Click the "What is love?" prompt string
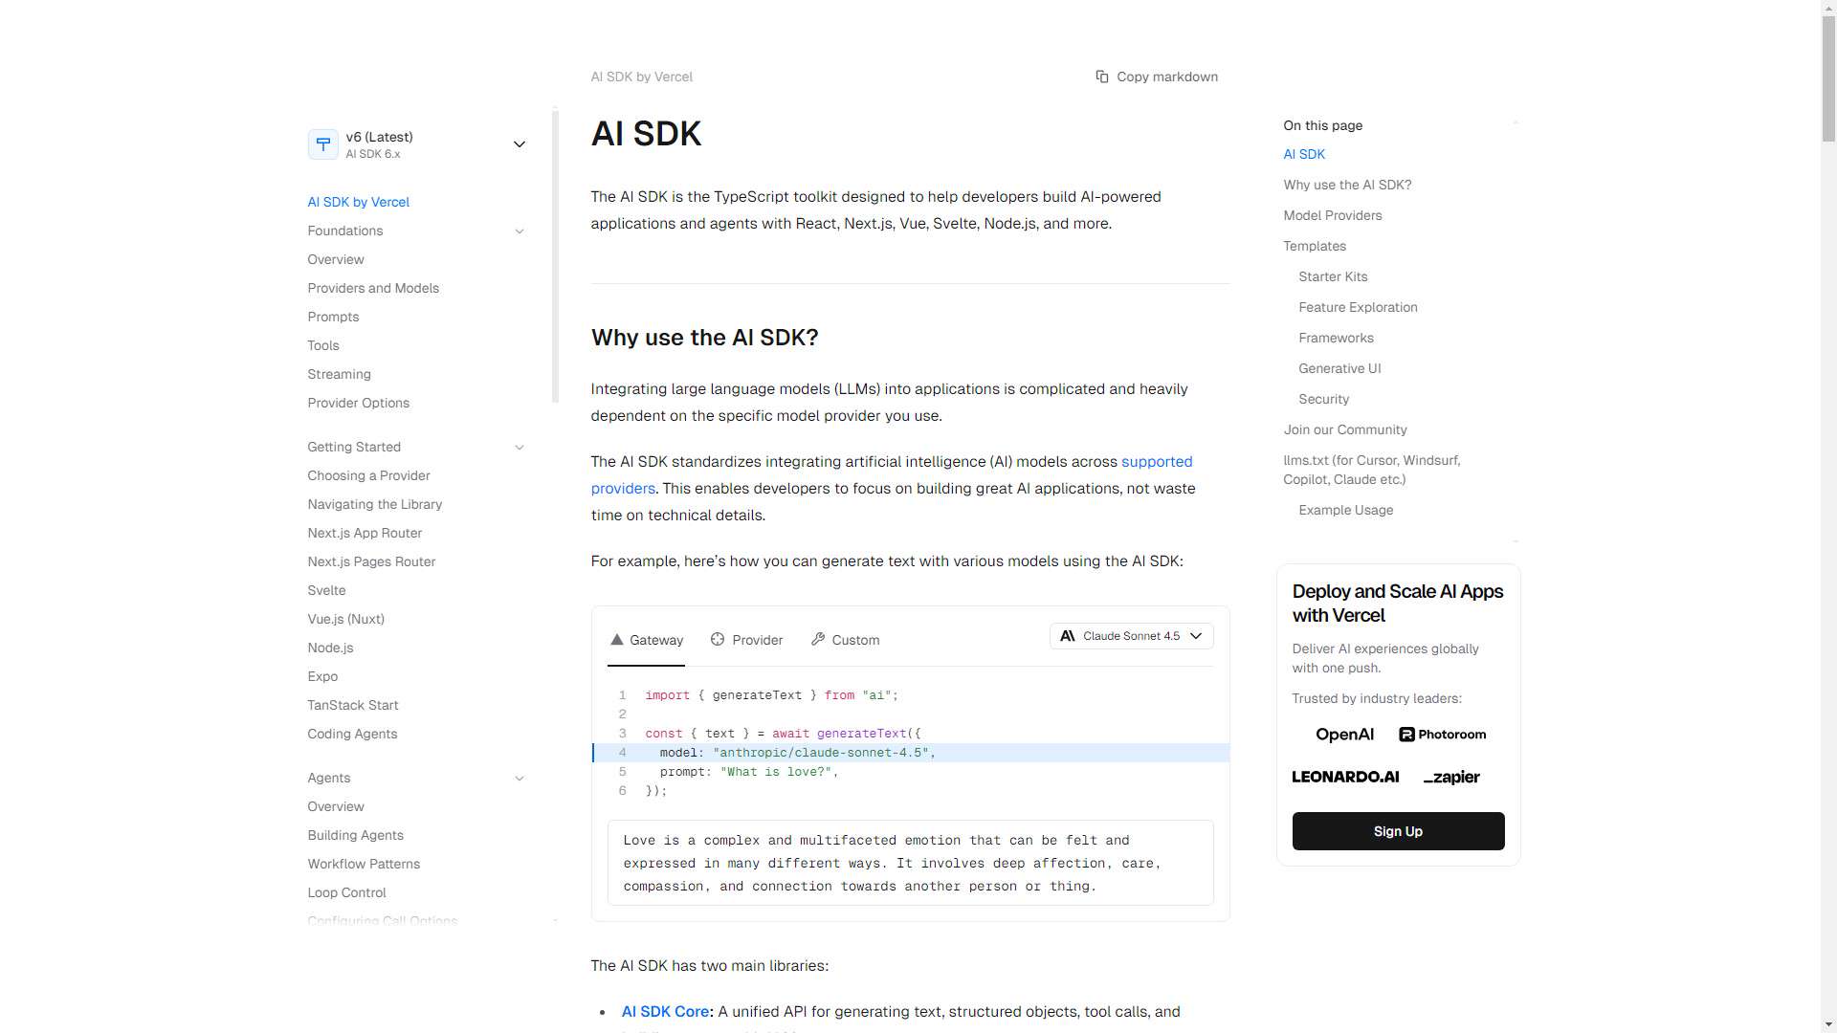Viewport: 1837px width, 1033px height. tap(775, 772)
